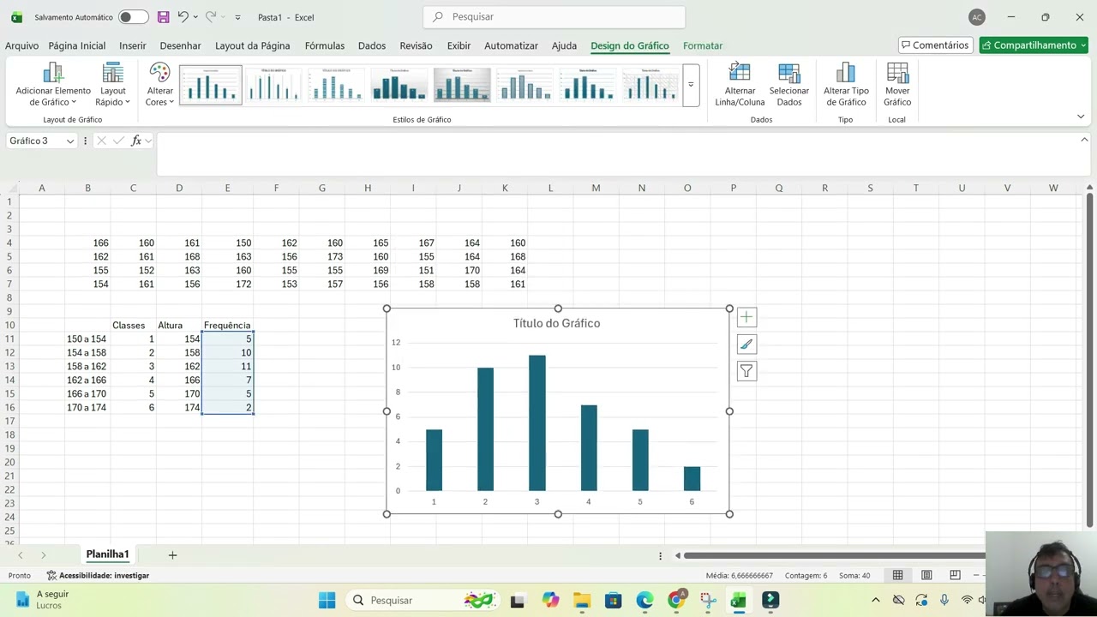The width and height of the screenshot is (1097, 617).
Task: Click the horizontal scrollbar
Action: point(834,555)
